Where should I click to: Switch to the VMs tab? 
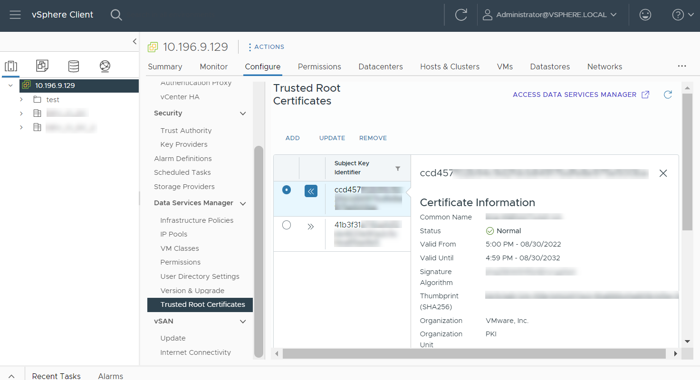point(505,66)
